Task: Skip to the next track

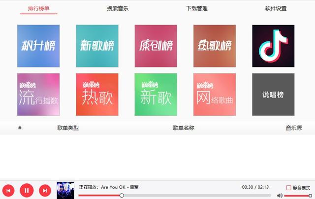Action: click(x=45, y=191)
